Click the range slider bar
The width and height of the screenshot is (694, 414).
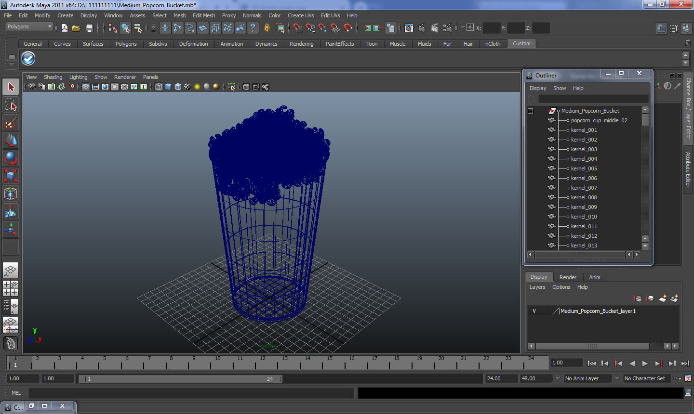180,379
